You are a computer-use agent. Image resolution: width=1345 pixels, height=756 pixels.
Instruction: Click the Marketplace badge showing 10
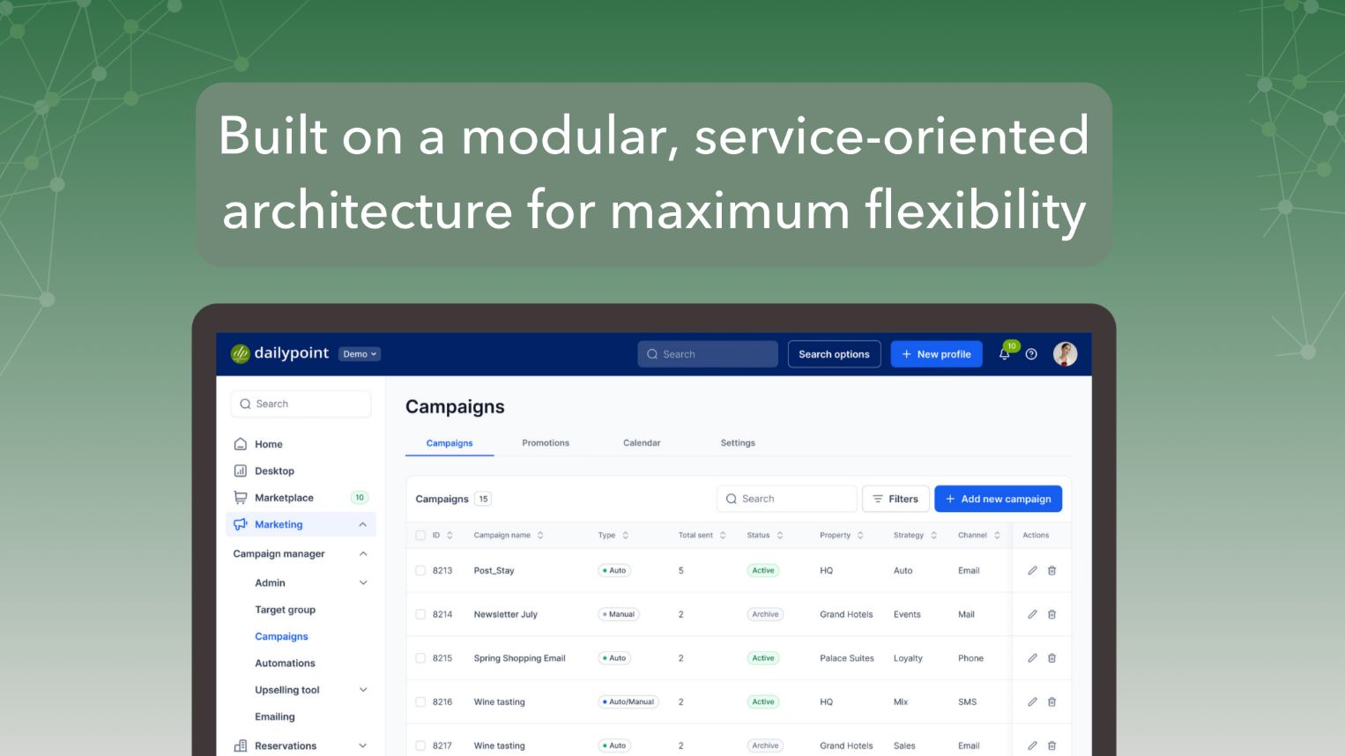pos(360,498)
